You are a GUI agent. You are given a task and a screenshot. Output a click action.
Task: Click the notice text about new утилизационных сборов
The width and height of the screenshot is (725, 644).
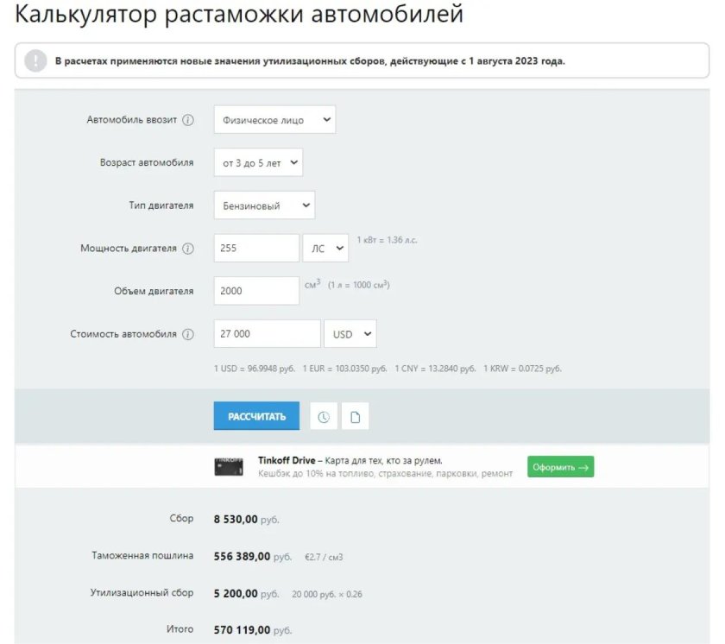point(310,61)
